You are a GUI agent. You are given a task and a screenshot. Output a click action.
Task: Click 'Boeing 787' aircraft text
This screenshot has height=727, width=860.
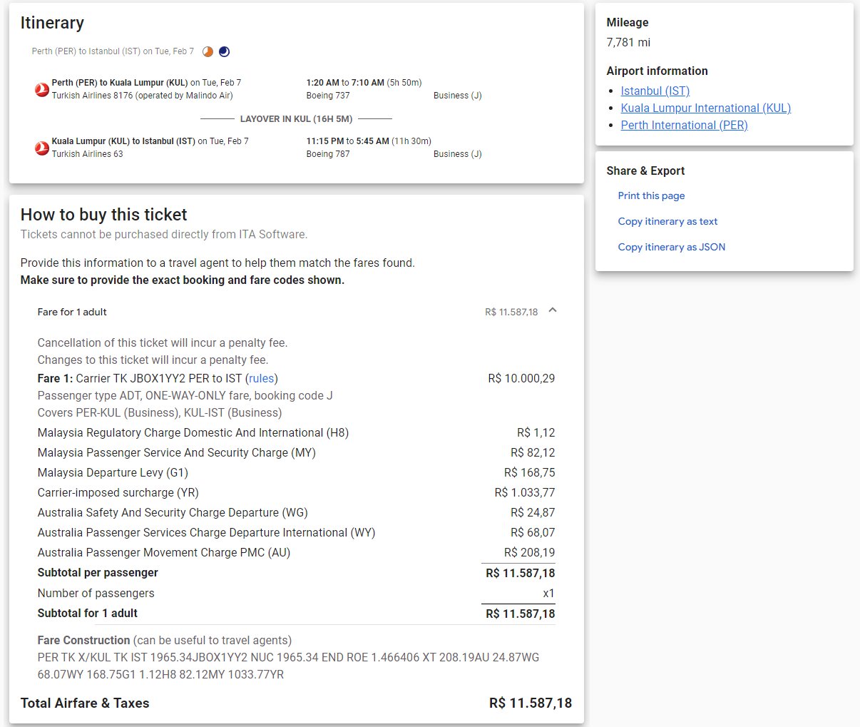[x=328, y=154]
